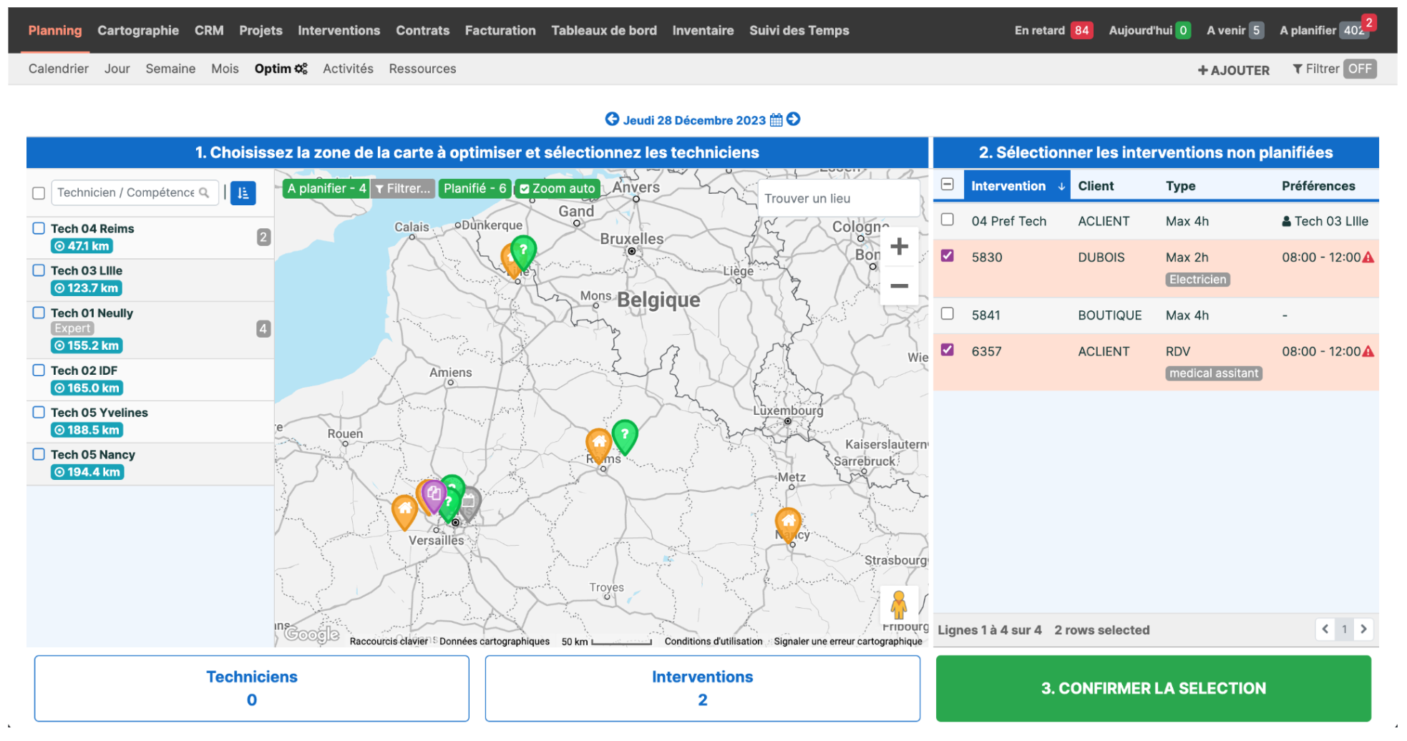Check Tech 02 IDF checkbox
The image size is (1407, 741).
(x=39, y=370)
